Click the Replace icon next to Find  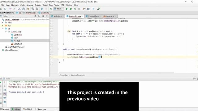[x=37, y=9]
